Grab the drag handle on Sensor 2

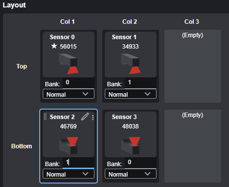tap(45, 117)
